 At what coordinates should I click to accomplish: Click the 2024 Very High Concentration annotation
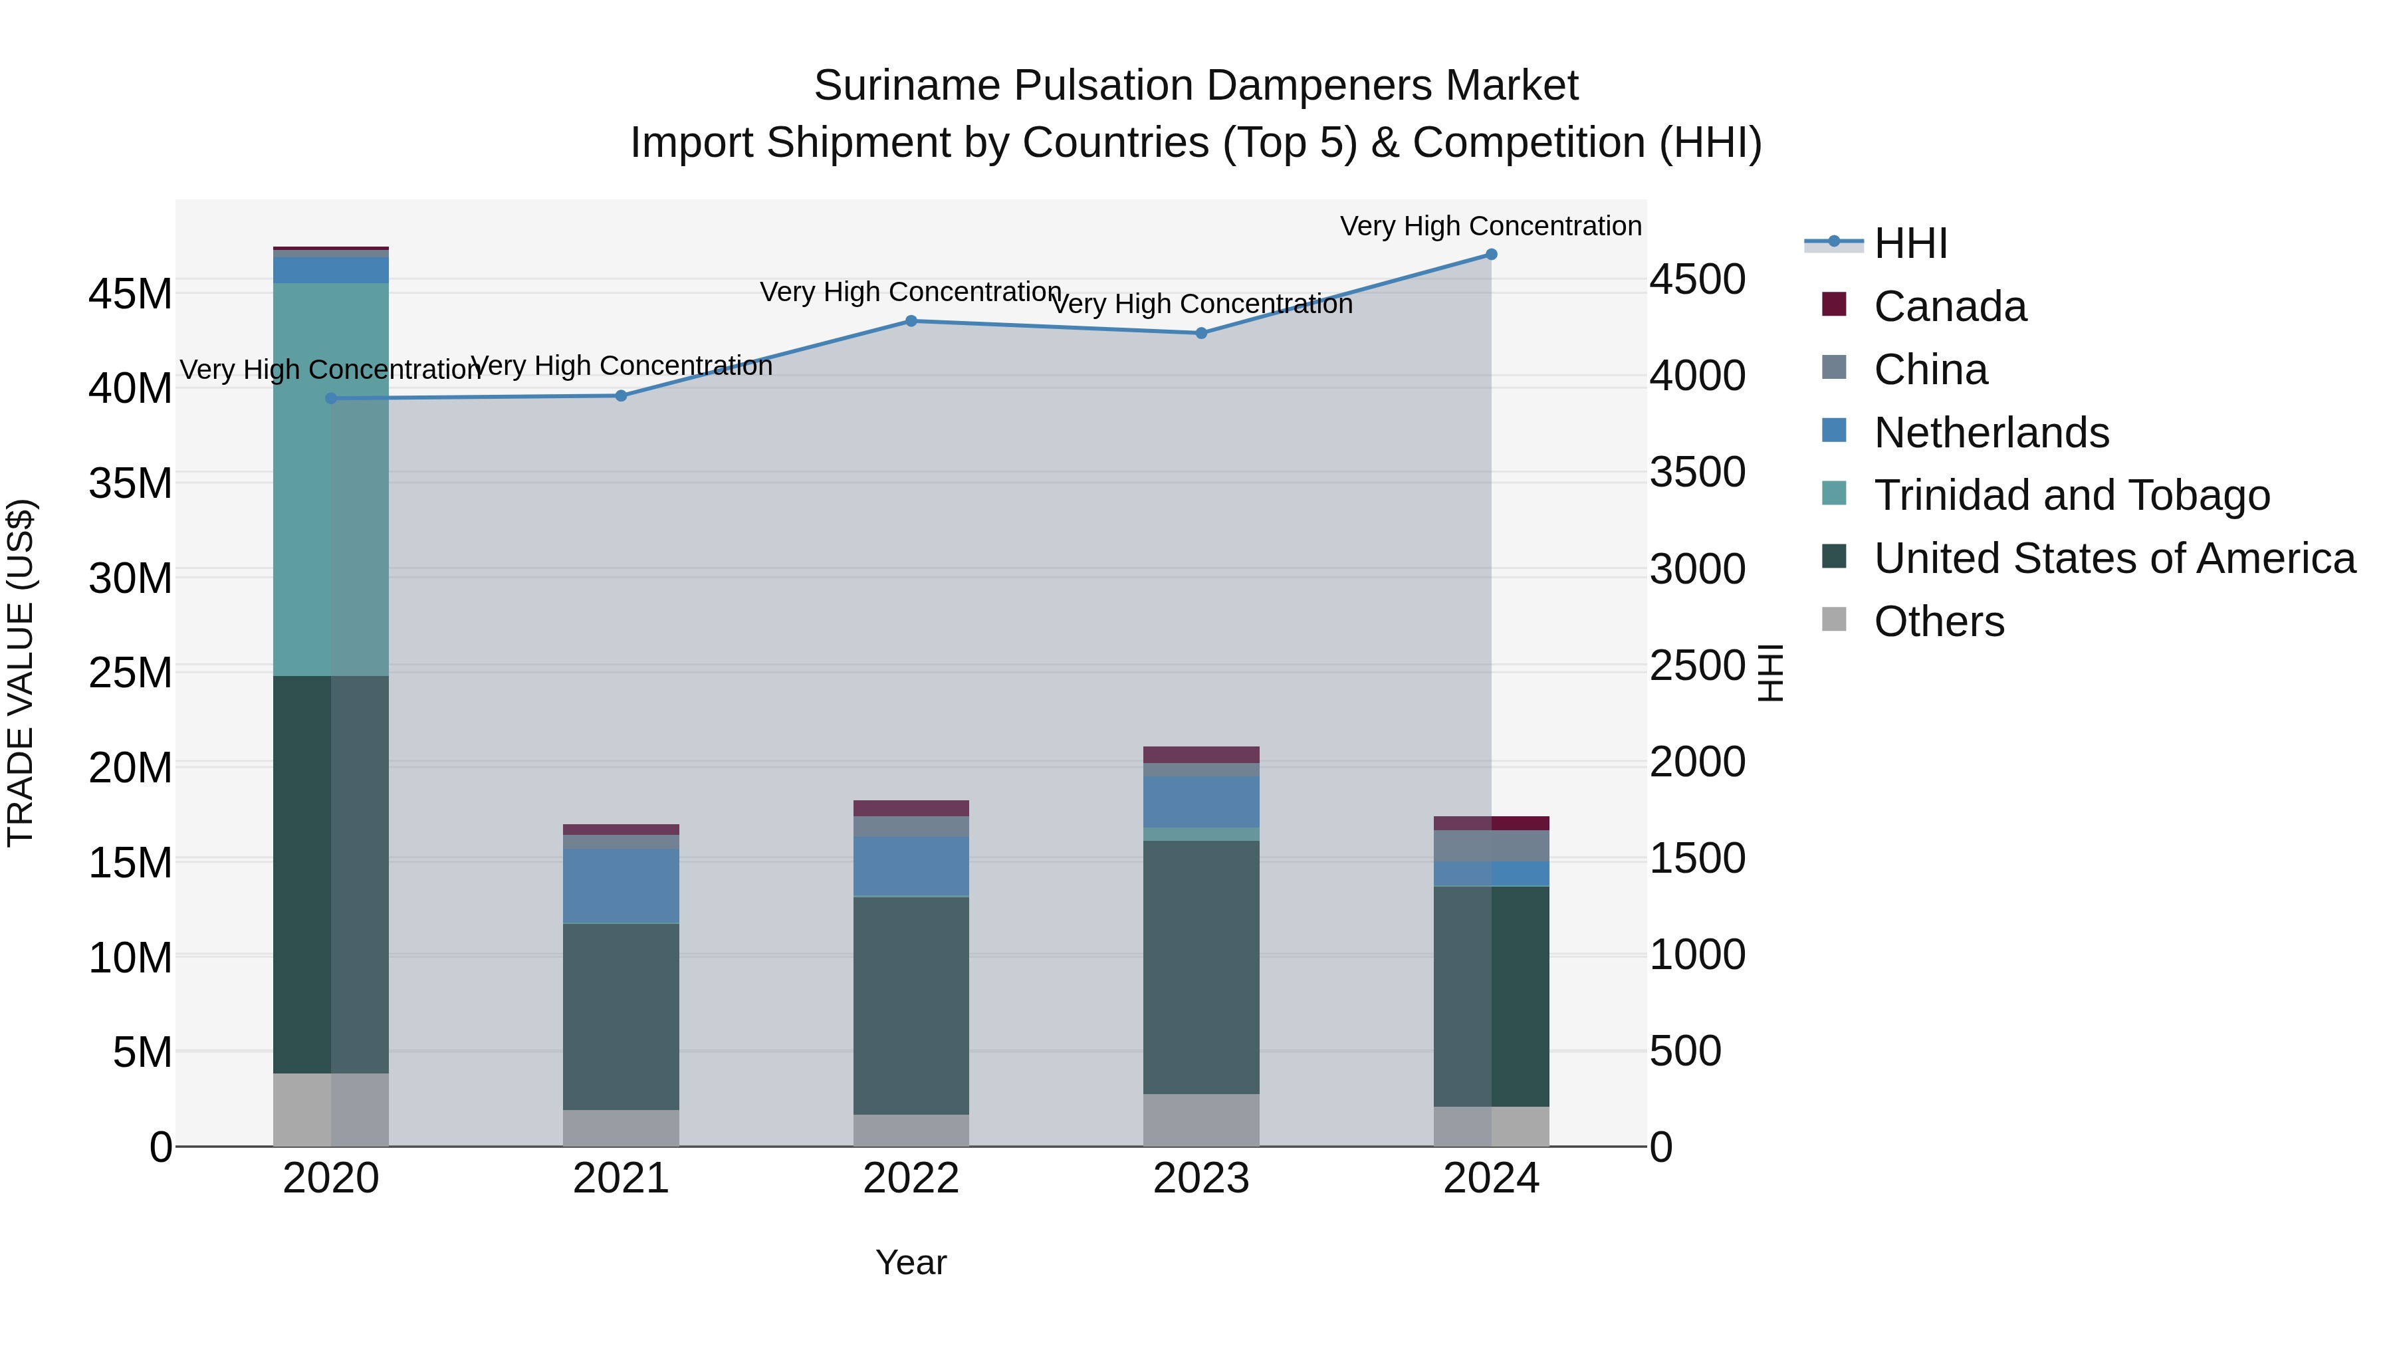[x=1491, y=226]
